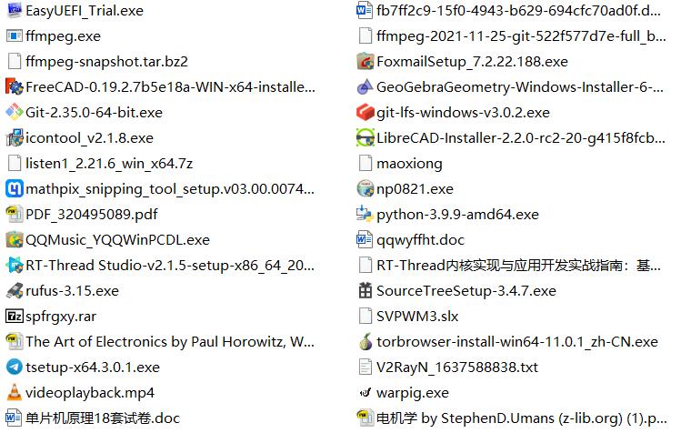This screenshot has height=433, width=681.
Task: Select the Telegram tsetup-x64.3.0.1.exe icon
Action: (14, 368)
